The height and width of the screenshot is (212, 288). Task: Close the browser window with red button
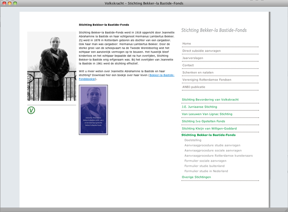click(x=4, y=3)
